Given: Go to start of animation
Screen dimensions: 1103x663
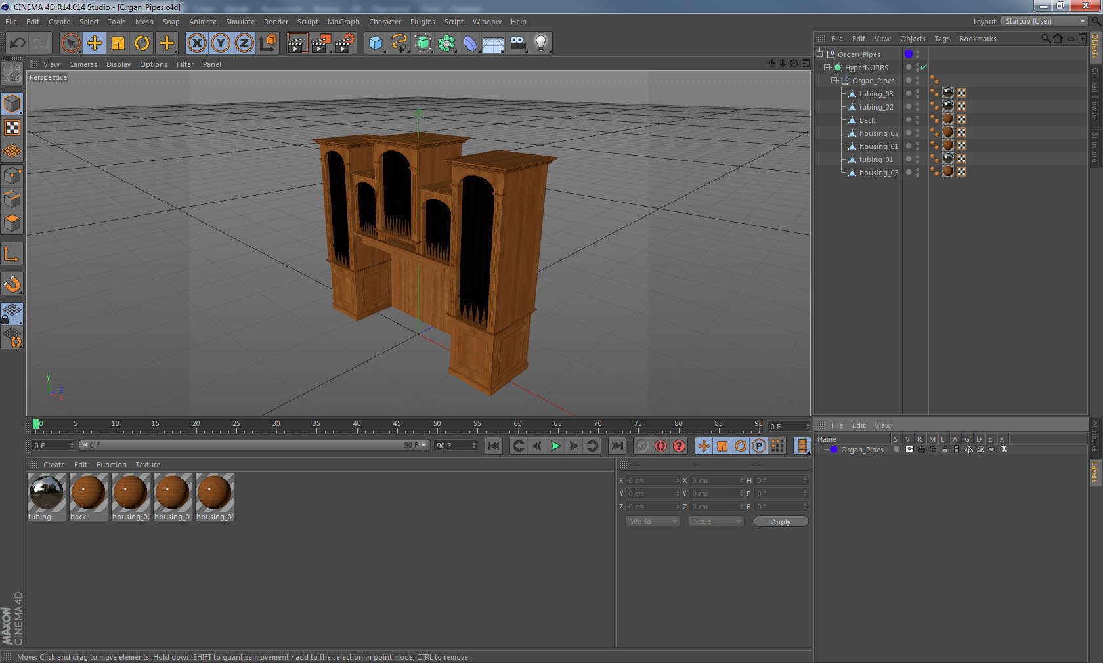Looking at the screenshot, I should [x=494, y=446].
